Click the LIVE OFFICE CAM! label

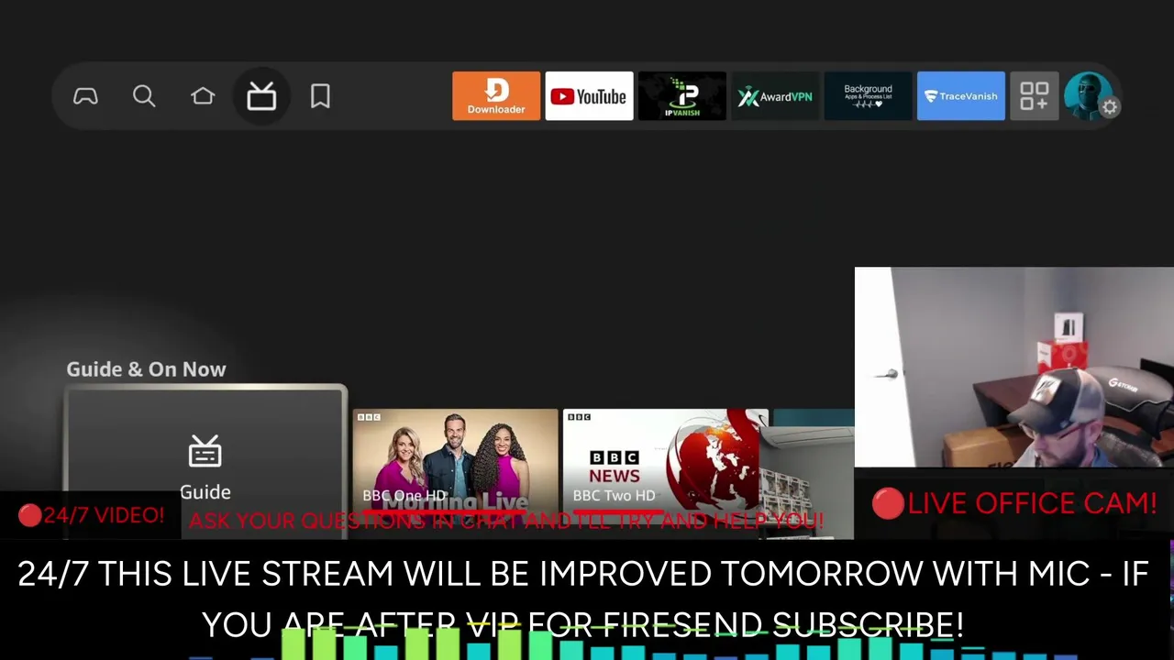coord(1014,503)
